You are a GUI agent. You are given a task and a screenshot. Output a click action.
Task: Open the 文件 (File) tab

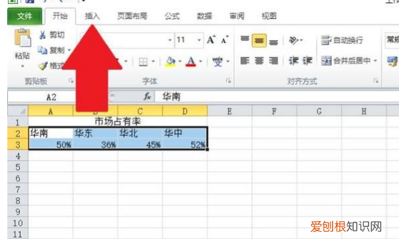(25, 16)
